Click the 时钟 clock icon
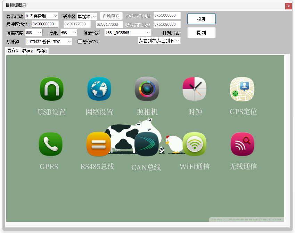This screenshot has width=295, height=233. coord(194,89)
